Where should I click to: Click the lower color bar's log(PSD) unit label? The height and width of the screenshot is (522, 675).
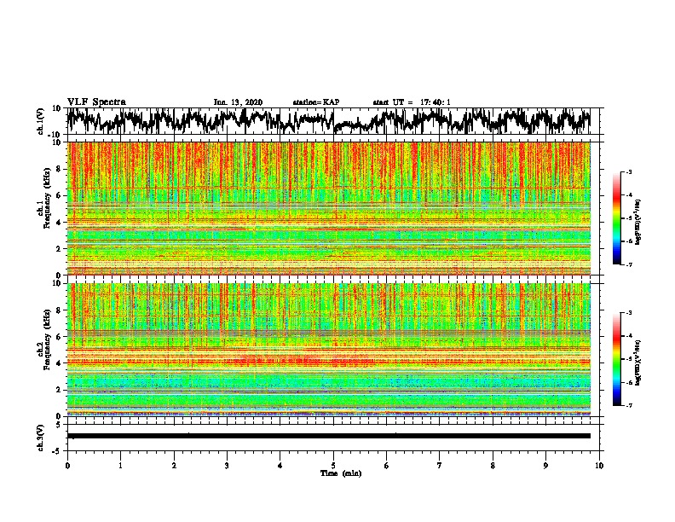click(638, 362)
